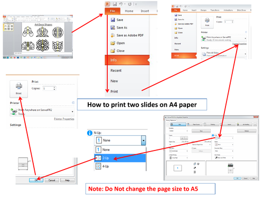Click the Redo icon in the enlarged quick access toolbar
Image resolution: width=264 pixels, height=198 pixels.
(130, 4)
